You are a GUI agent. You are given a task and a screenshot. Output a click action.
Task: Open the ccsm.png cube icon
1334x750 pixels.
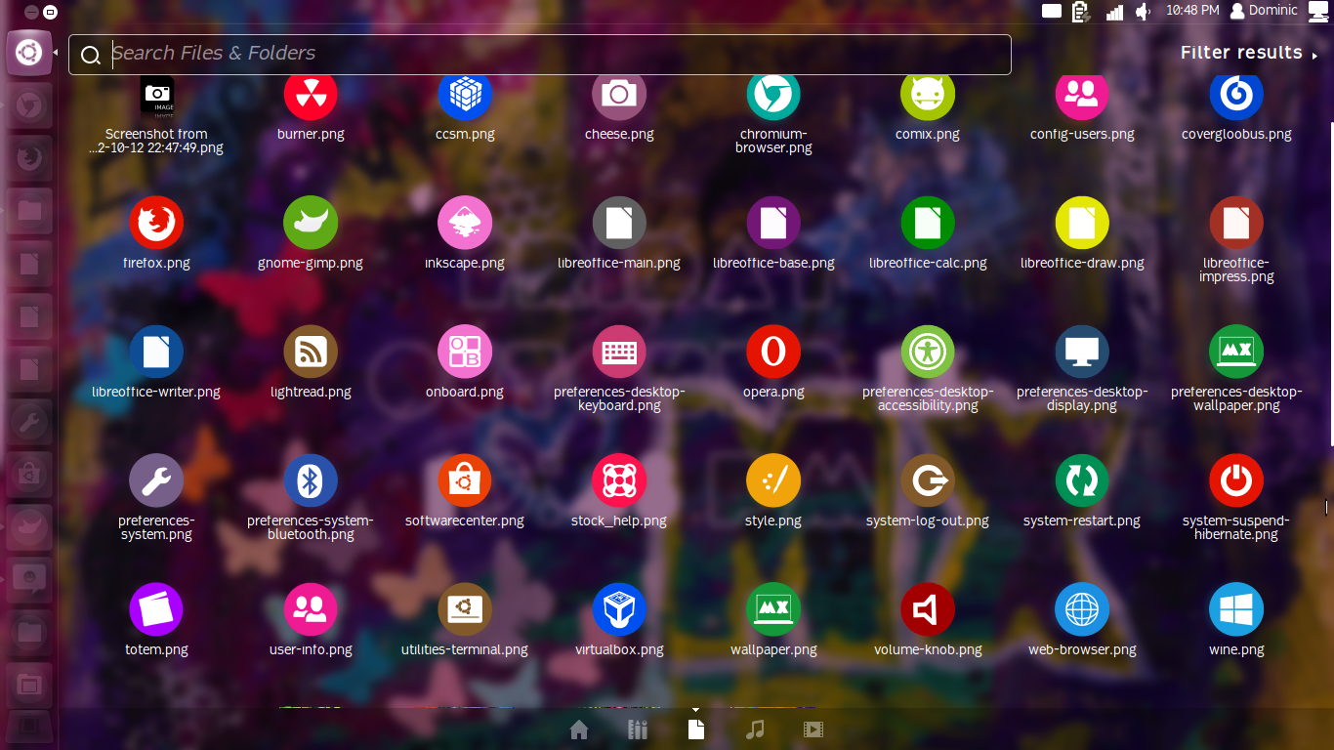coord(465,96)
